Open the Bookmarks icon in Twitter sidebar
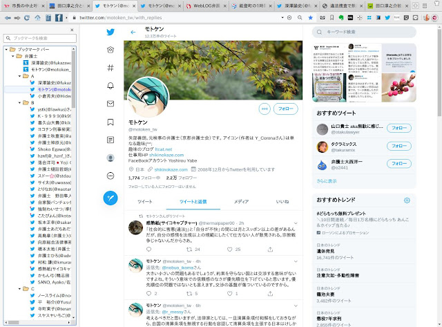The image size is (442, 327). pos(110,122)
